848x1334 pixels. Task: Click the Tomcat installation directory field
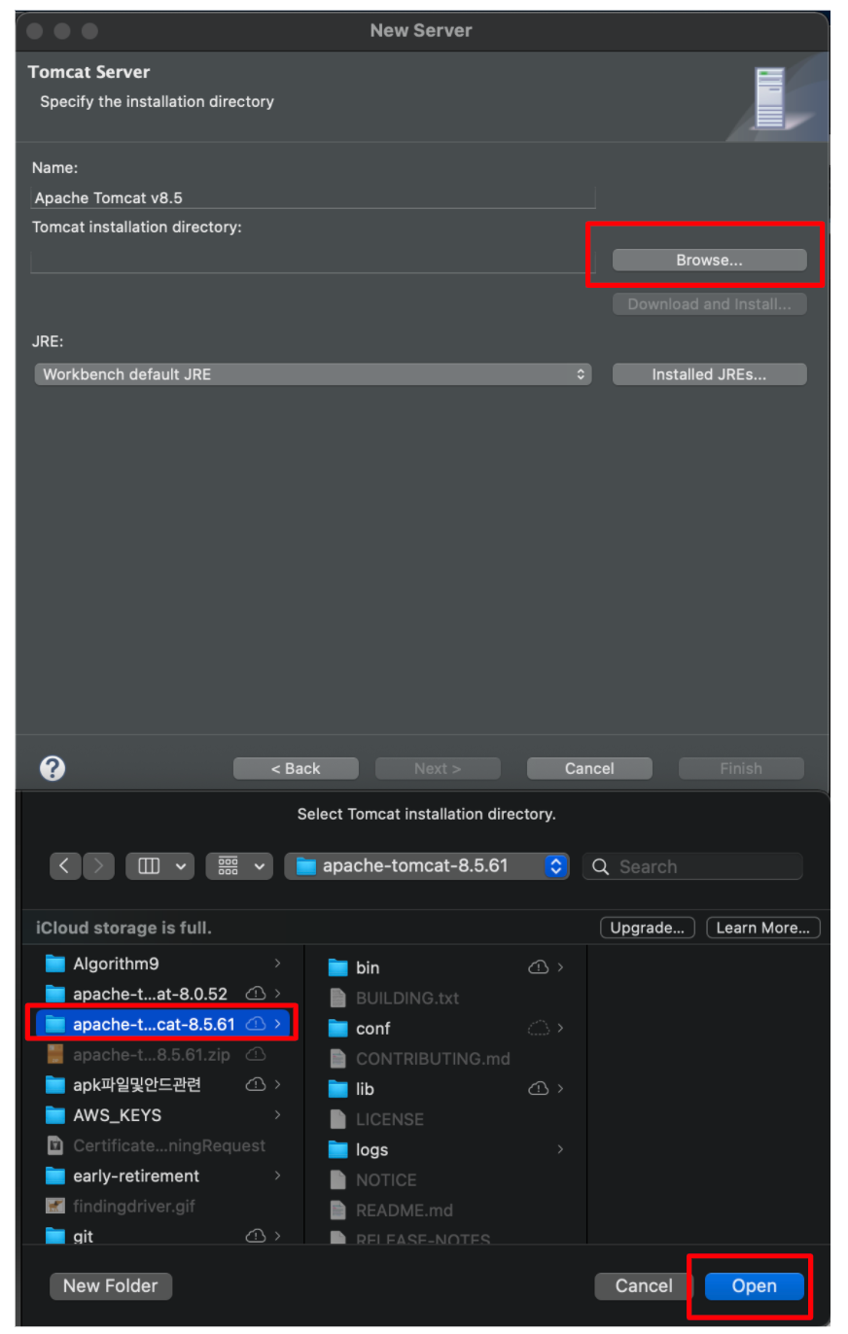[311, 261]
